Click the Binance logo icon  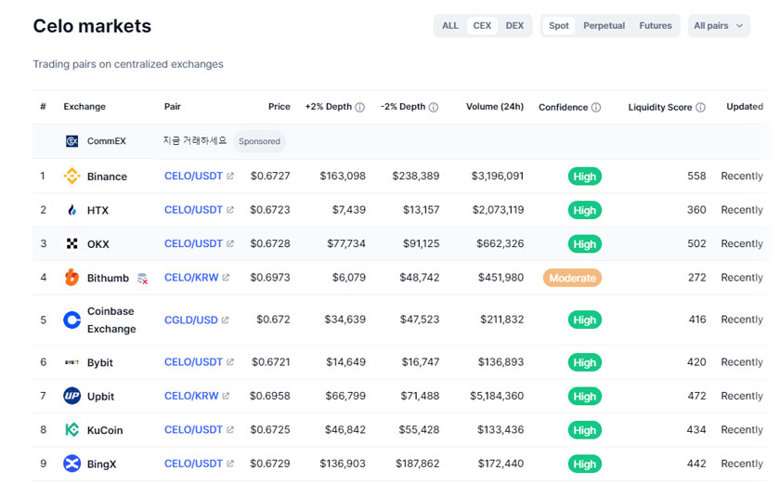72,177
